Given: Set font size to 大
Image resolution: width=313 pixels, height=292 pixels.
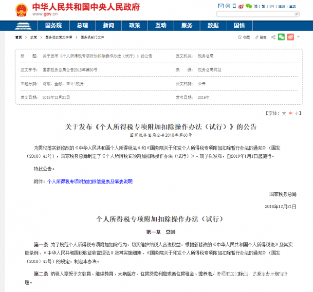Looking at the screenshot, I should pos(284,113).
